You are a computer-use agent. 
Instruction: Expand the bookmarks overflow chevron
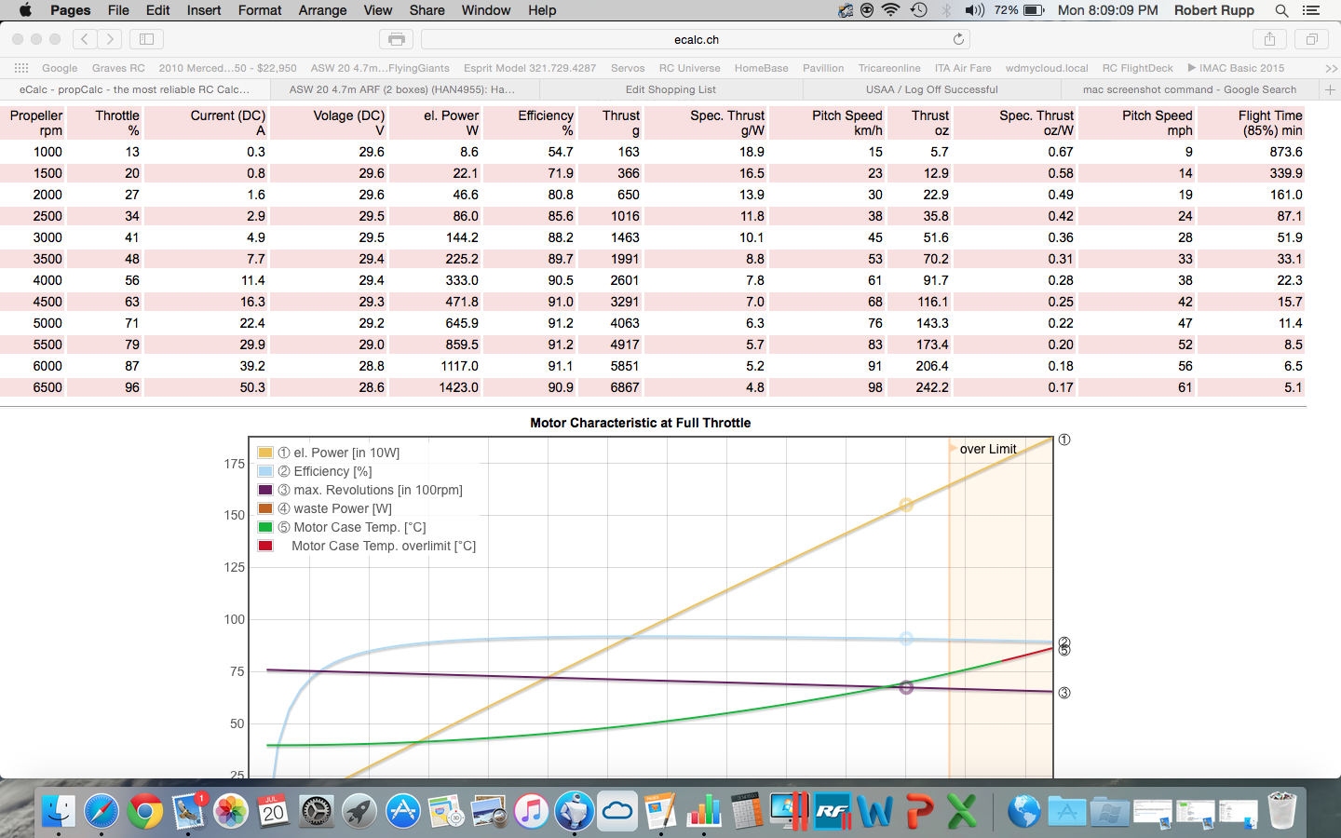[x=1331, y=68]
